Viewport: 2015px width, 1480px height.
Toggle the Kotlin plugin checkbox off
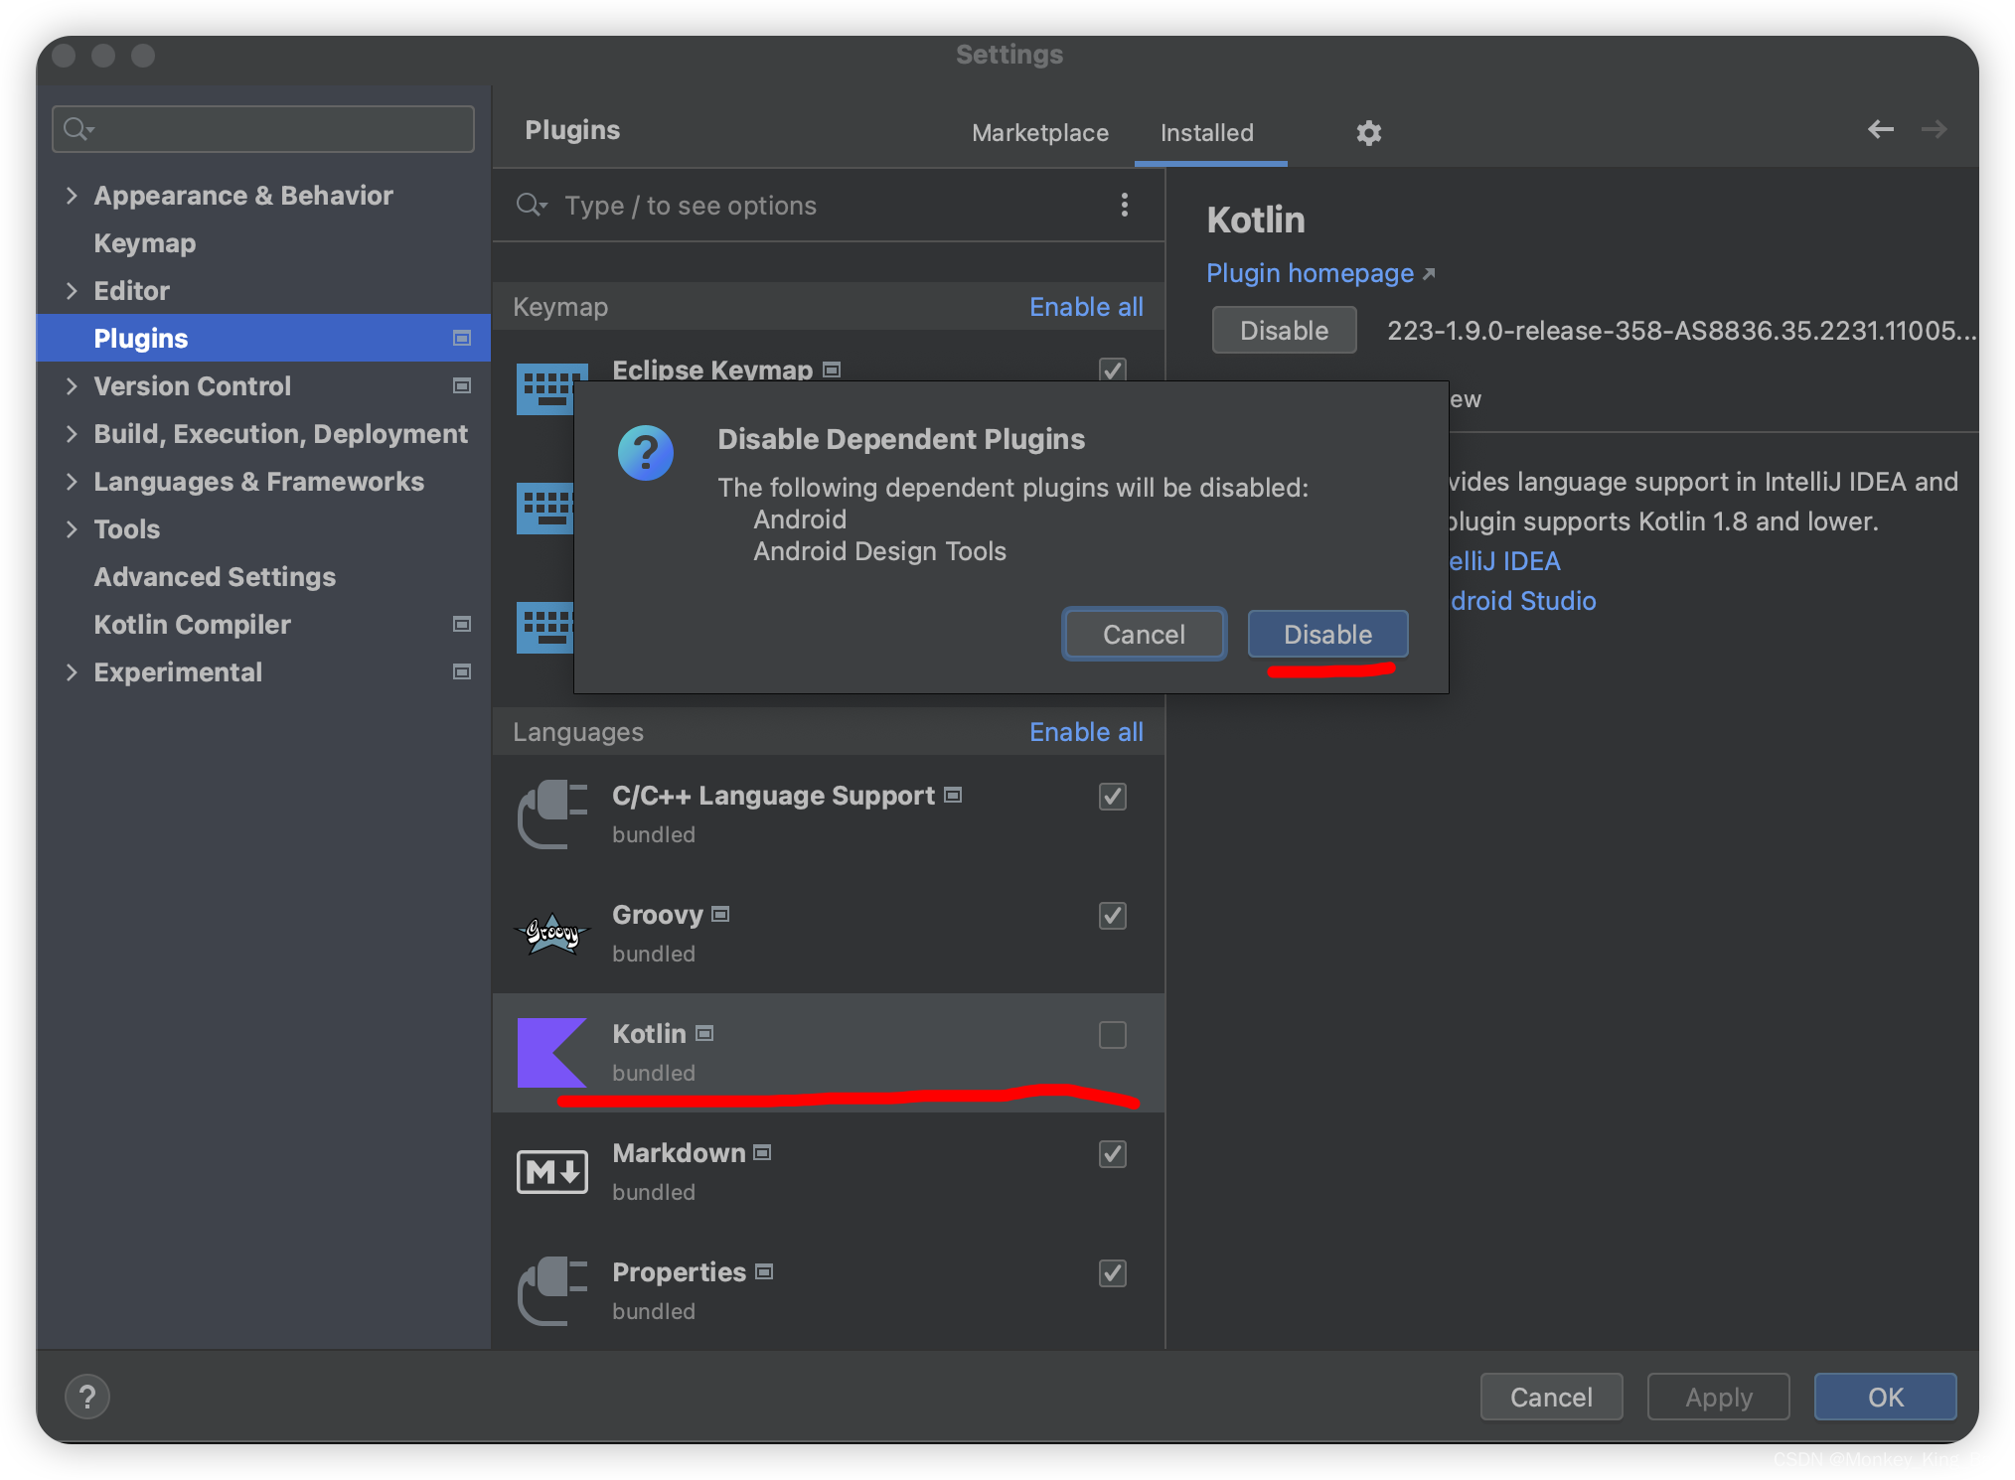(1112, 1034)
